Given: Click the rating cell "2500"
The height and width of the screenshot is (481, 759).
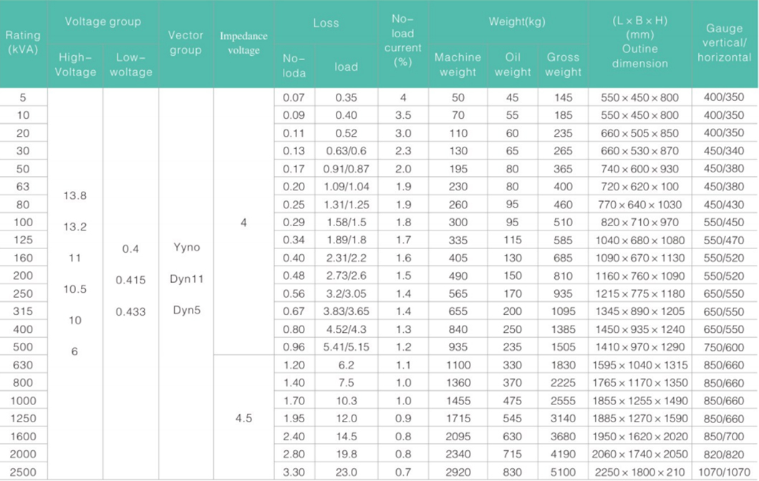Looking at the screenshot, I should pyautogui.click(x=23, y=472).
